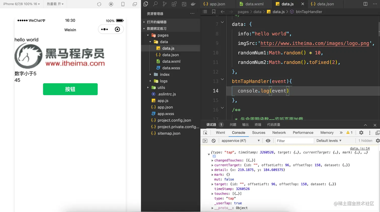Open project.config.json in the file tree
The image size is (380, 212).
pos(174,120)
